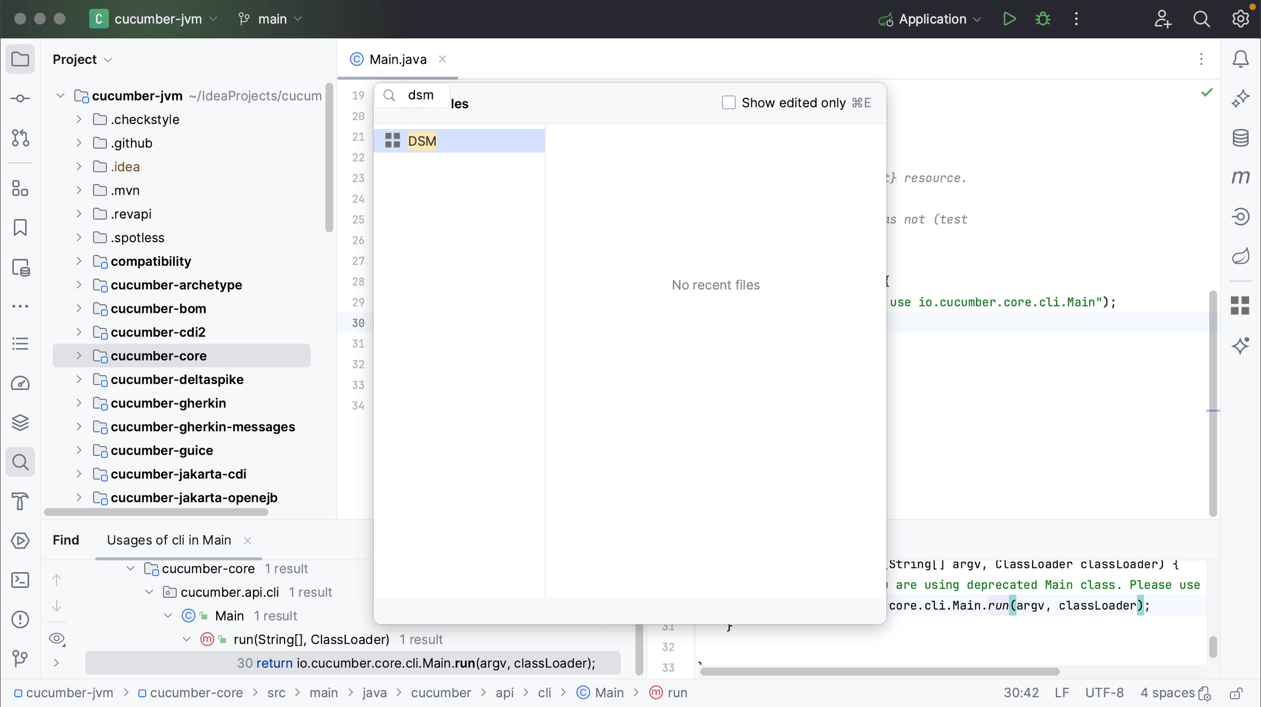Screen dimensions: 1261x707
Task: Run the Application configuration
Action: [1010, 19]
